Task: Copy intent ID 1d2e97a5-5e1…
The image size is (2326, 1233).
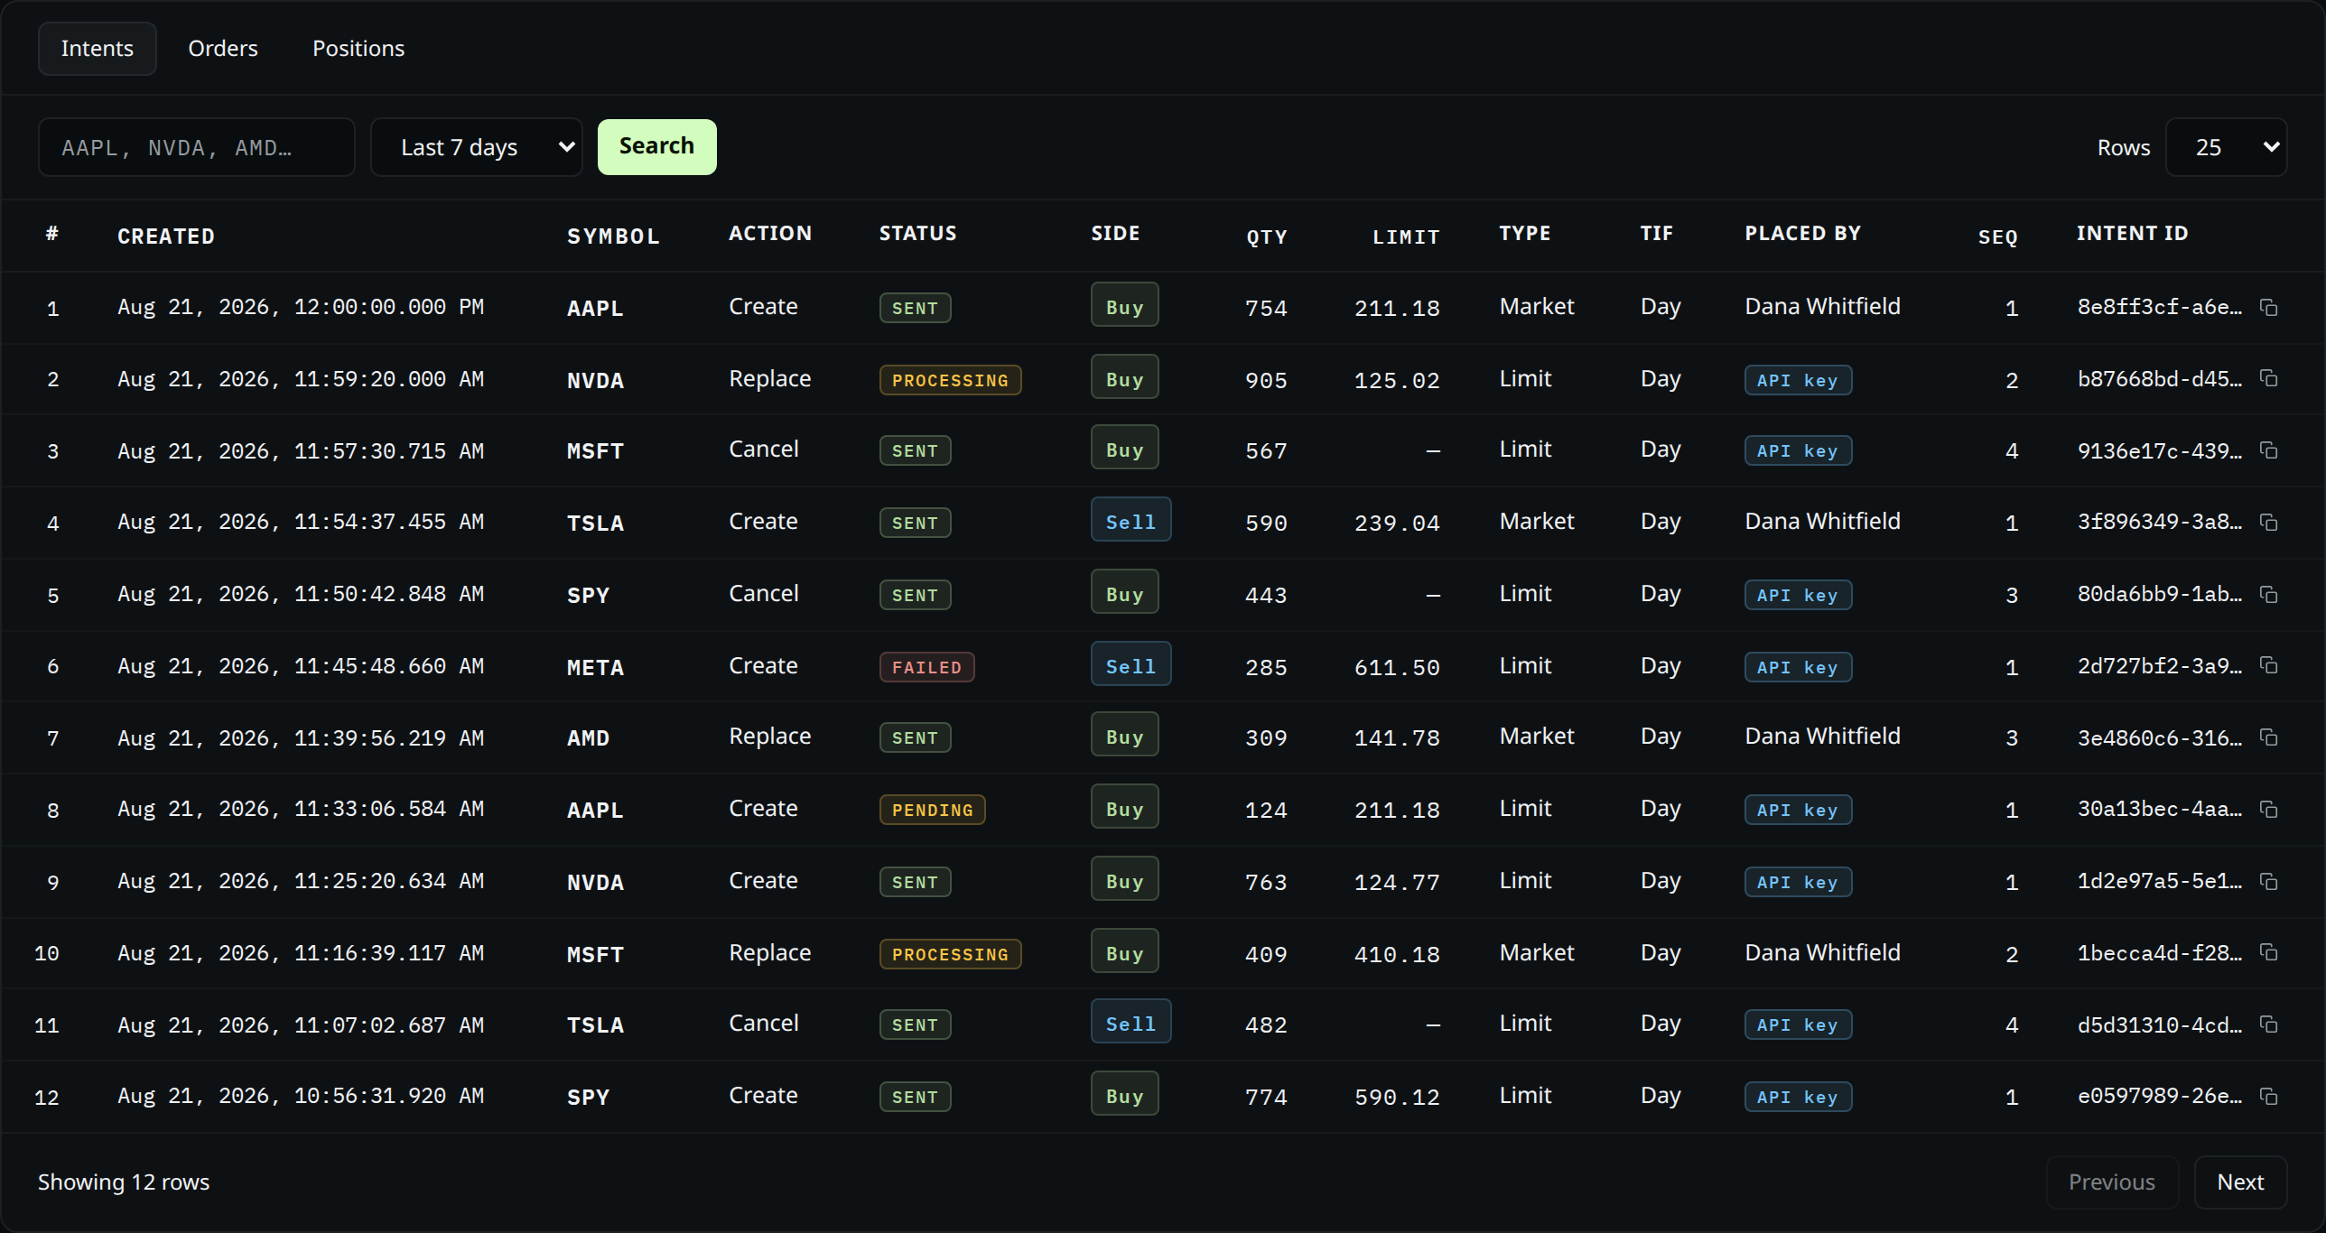Action: (x=2268, y=882)
